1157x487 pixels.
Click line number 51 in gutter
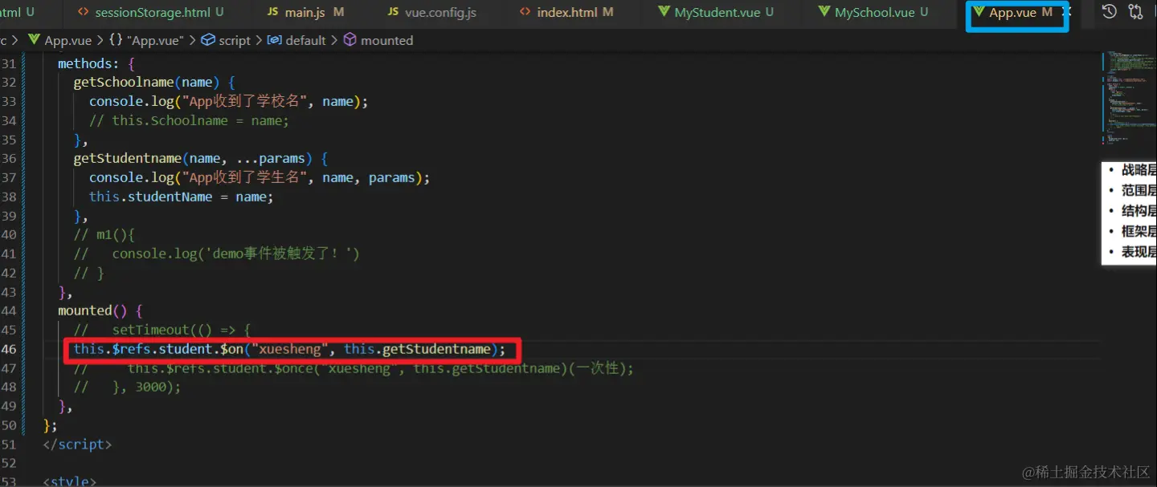click(9, 444)
